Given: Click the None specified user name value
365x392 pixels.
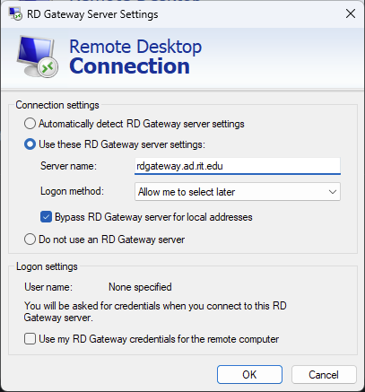Looking at the screenshot, I should click(140, 287).
